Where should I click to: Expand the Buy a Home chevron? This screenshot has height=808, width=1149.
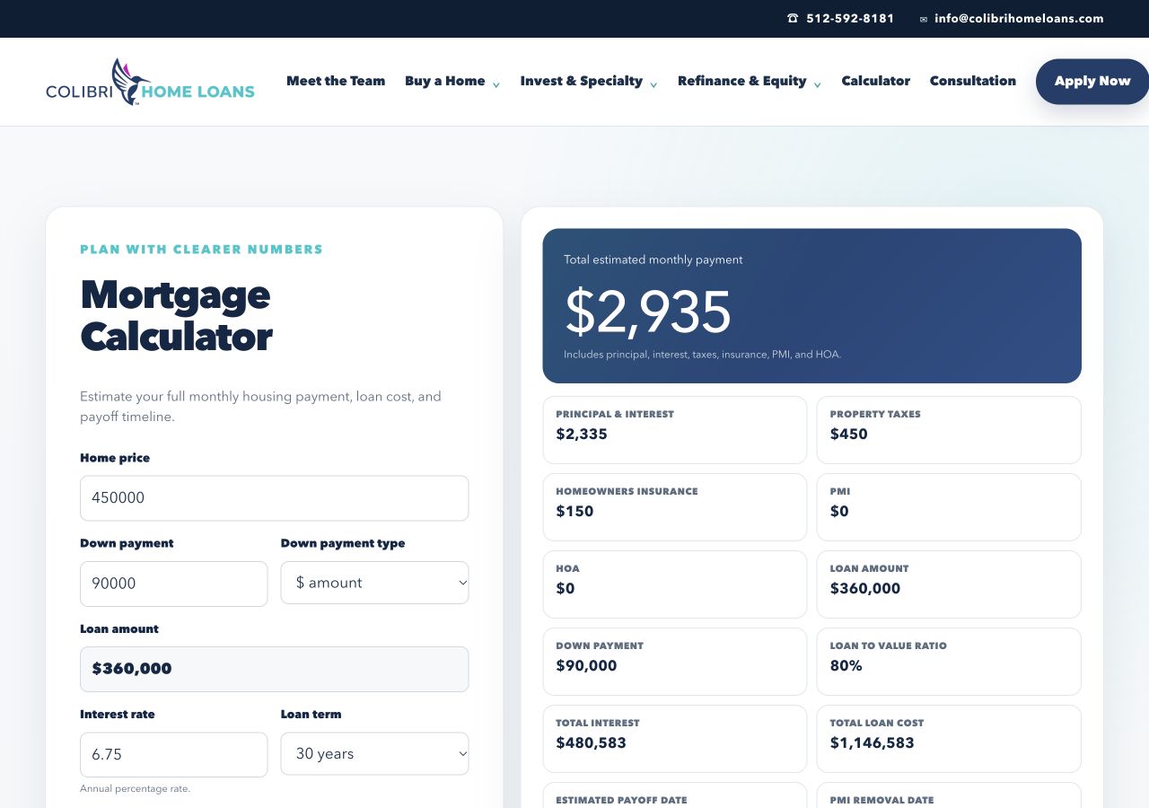[496, 84]
